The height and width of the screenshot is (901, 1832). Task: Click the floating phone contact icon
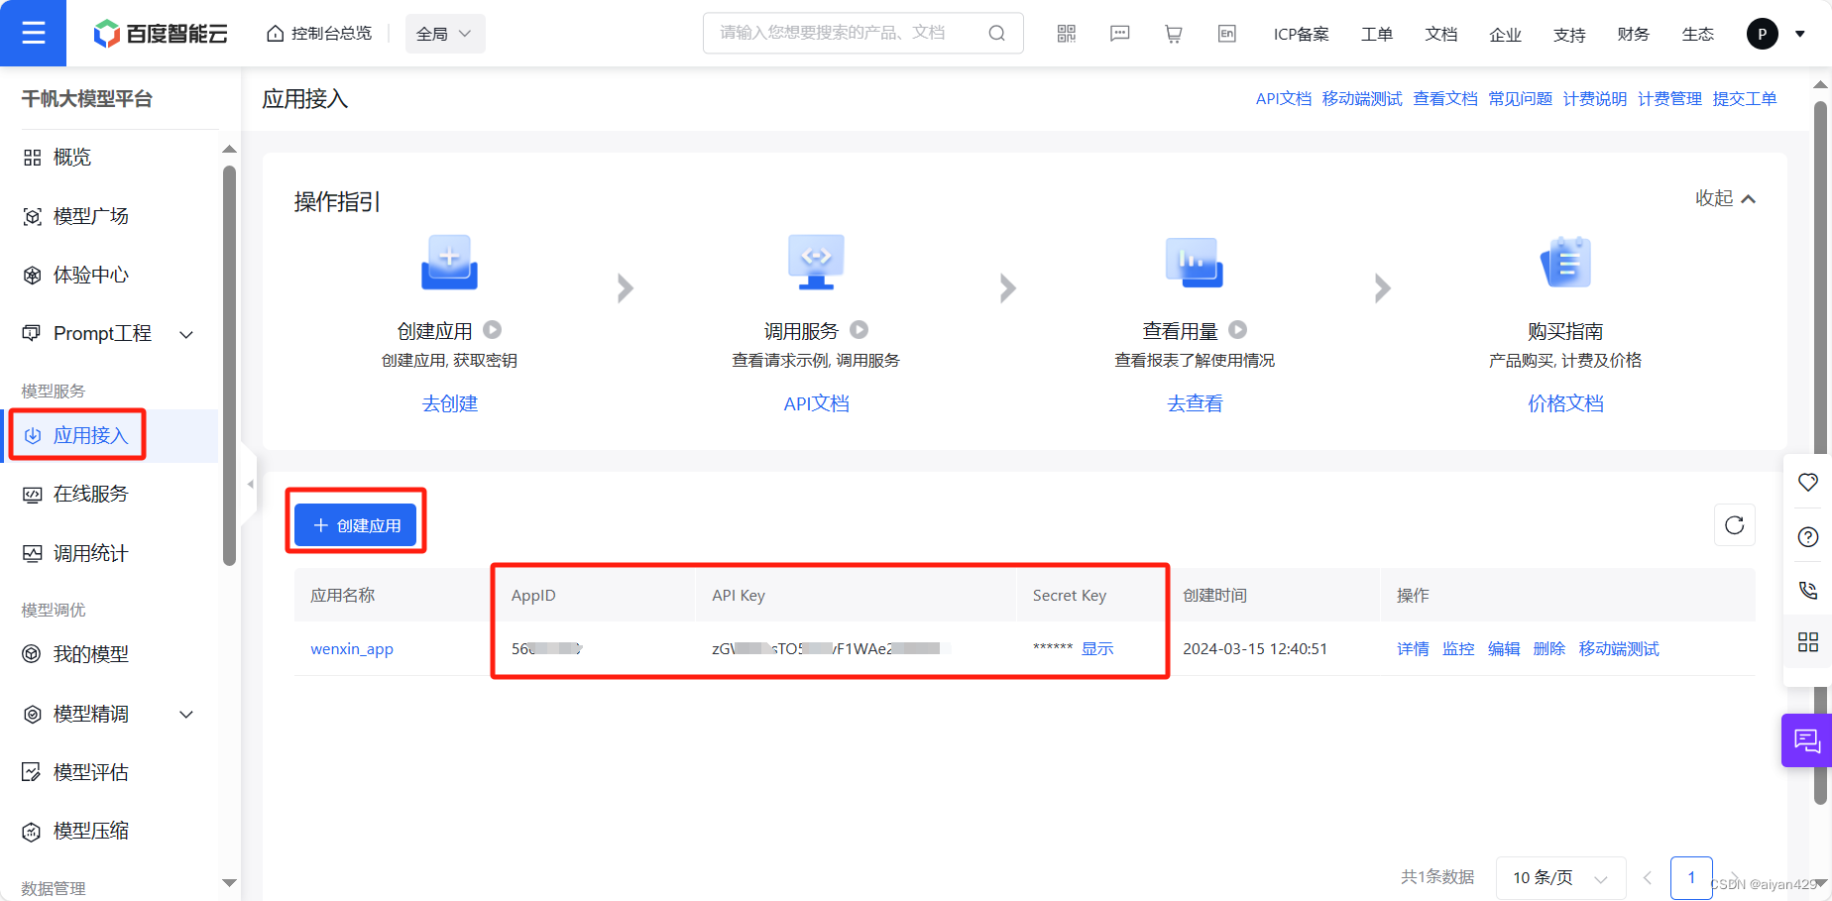coord(1808,590)
